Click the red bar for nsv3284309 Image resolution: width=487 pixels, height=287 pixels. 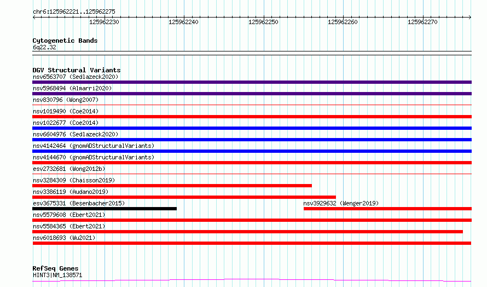[x=172, y=186]
